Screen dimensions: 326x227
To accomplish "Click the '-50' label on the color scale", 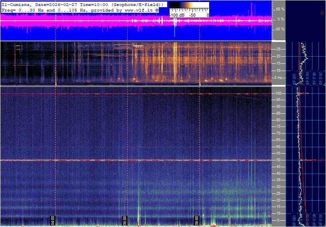I will [x=192, y=15].
